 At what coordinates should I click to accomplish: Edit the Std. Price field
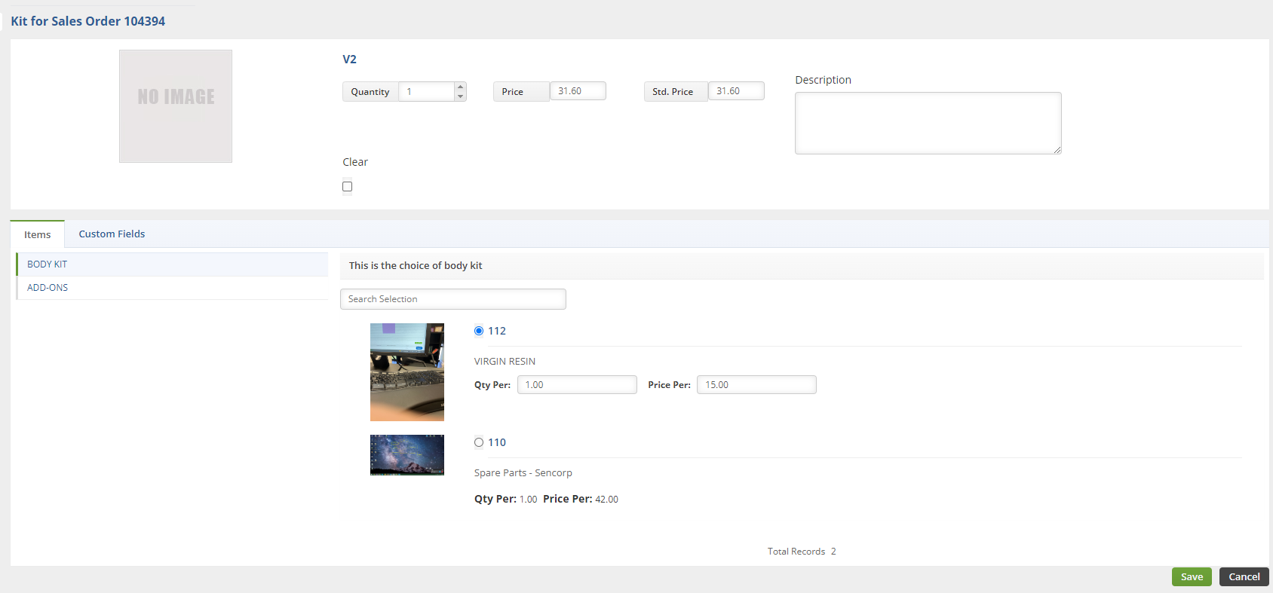736,91
